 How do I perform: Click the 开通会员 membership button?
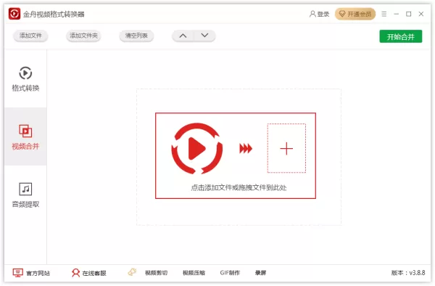355,14
